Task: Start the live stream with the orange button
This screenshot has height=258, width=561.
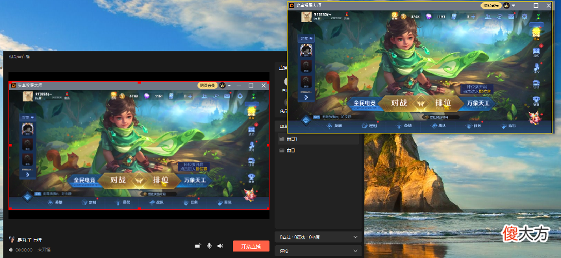Action: coord(251,246)
